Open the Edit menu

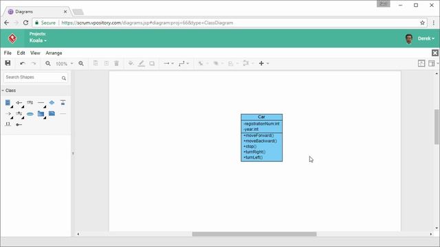point(21,53)
